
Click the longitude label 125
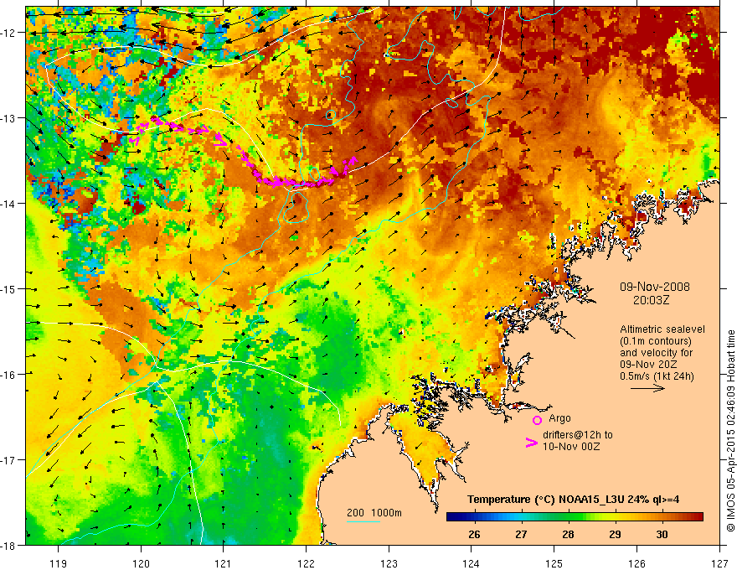click(554, 563)
